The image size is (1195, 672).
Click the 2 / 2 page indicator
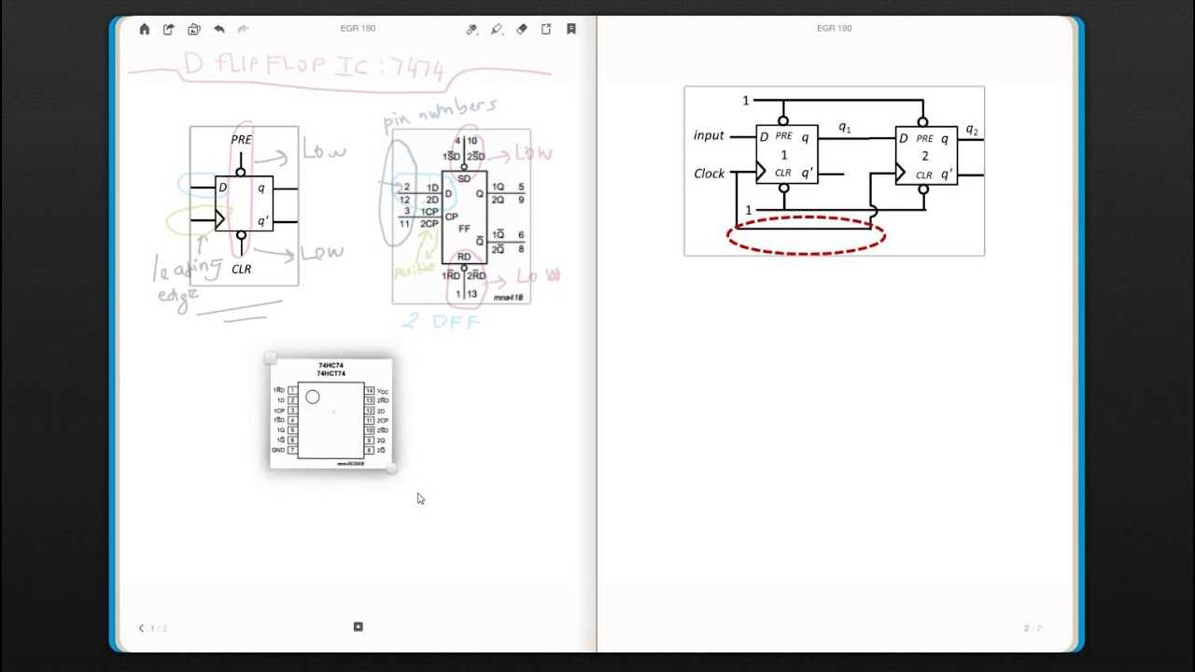point(1033,628)
